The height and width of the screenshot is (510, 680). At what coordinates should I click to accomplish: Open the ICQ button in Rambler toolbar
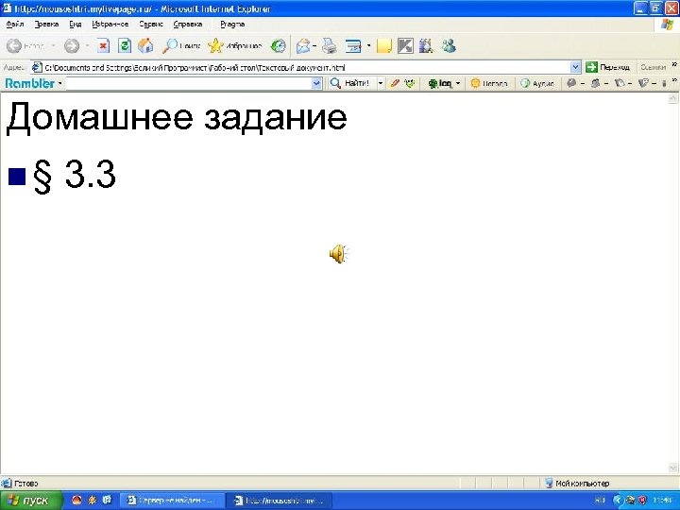click(x=440, y=83)
